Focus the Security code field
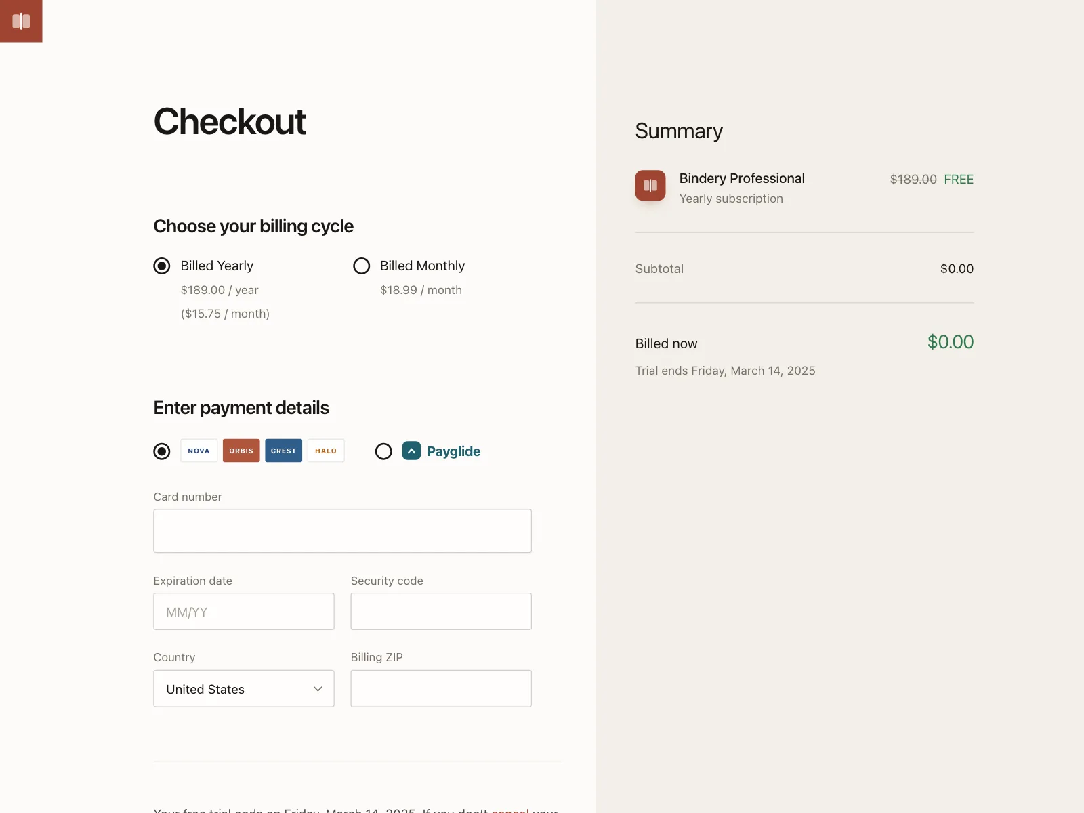1084x813 pixels. (x=441, y=612)
